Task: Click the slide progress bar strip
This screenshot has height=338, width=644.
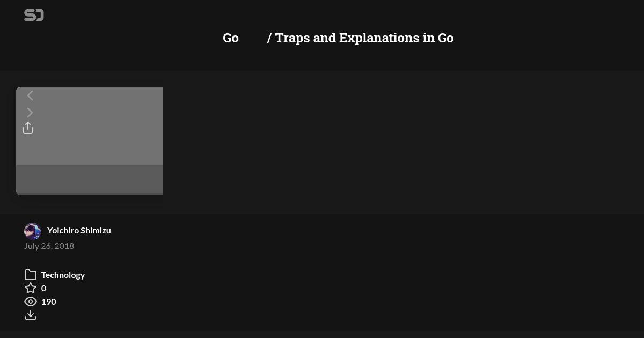Action: (x=90, y=194)
